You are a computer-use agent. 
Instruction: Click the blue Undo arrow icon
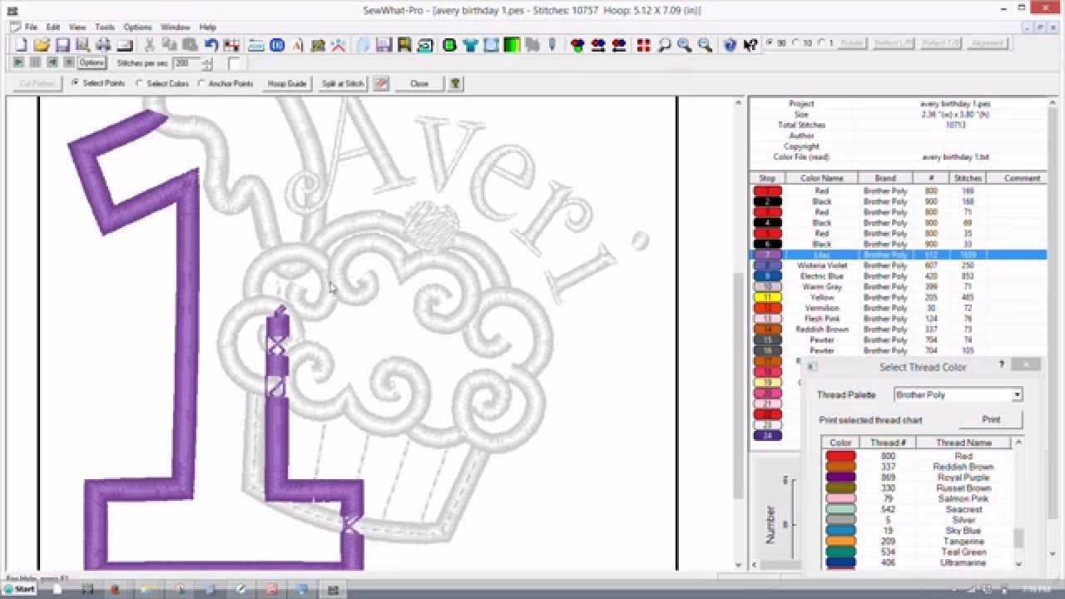point(211,45)
